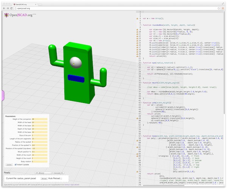
Task: Click the warning icon on line 19
Action: (x=137, y=52)
